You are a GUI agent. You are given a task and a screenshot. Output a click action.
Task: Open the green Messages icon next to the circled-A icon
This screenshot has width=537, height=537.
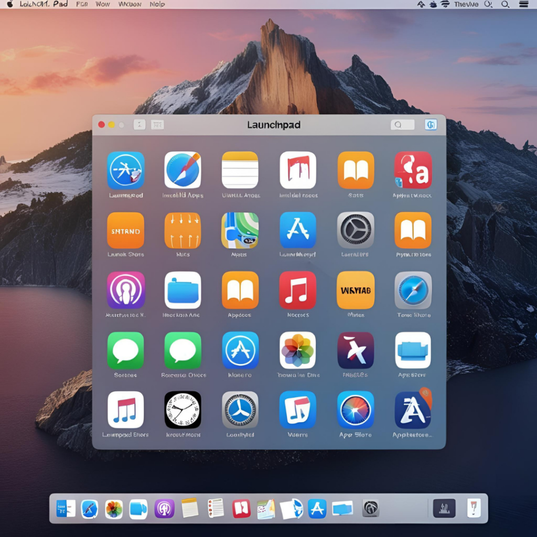(182, 350)
